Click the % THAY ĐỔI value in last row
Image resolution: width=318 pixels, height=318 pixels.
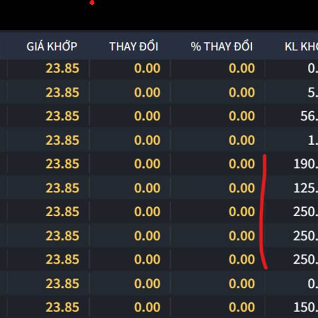click(x=242, y=307)
